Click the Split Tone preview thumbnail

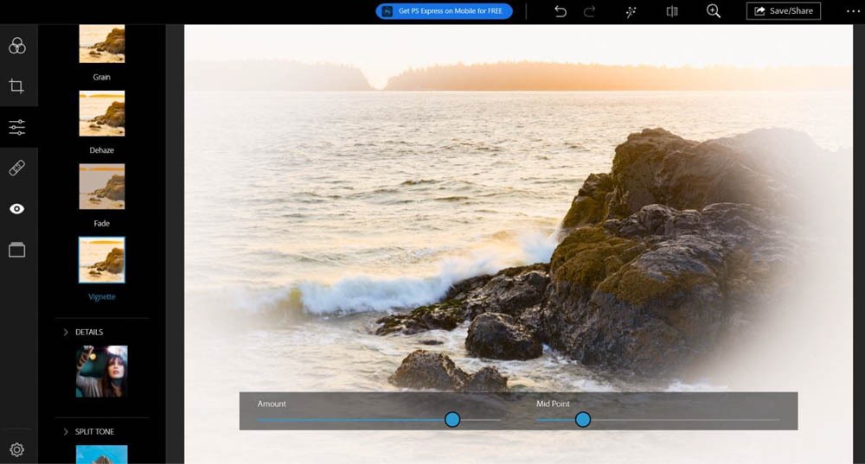[102, 454]
